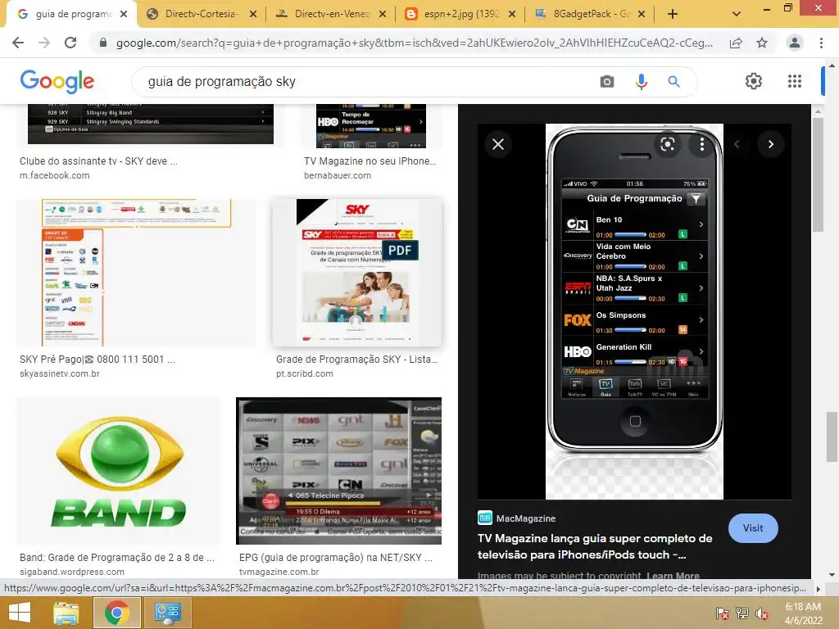Switch to the espn+2.jpg tab
The image size is (839, 629).
(462, 14)
